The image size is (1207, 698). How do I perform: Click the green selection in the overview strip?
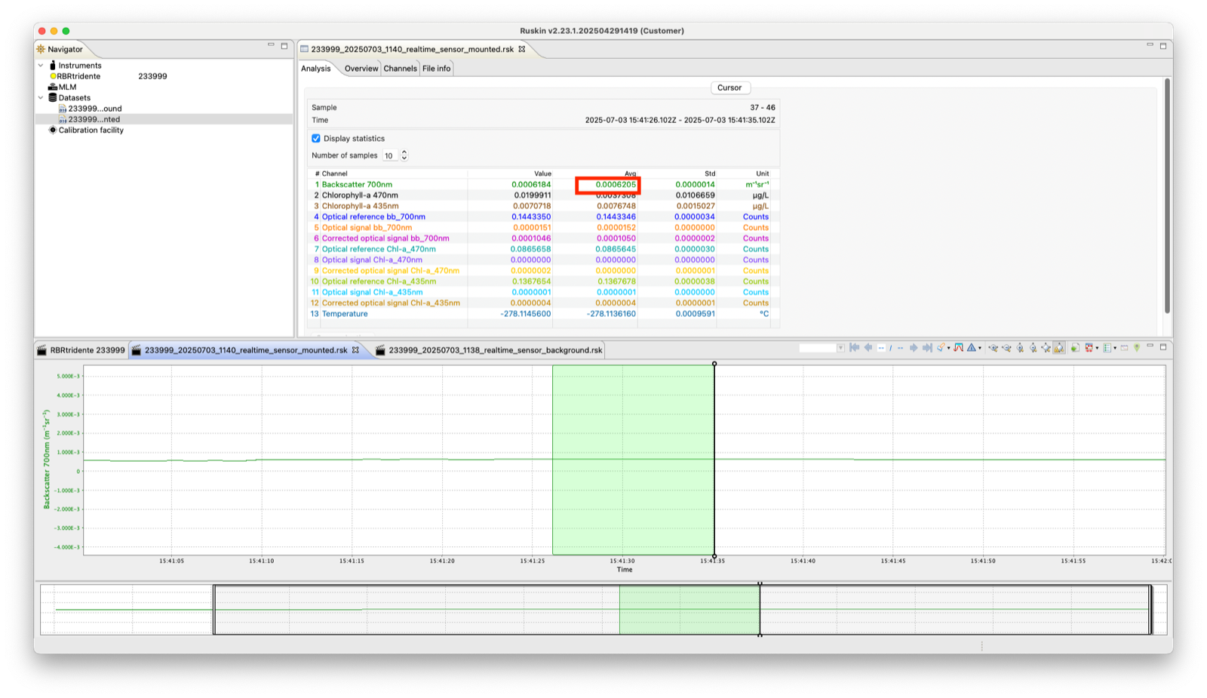689,610
